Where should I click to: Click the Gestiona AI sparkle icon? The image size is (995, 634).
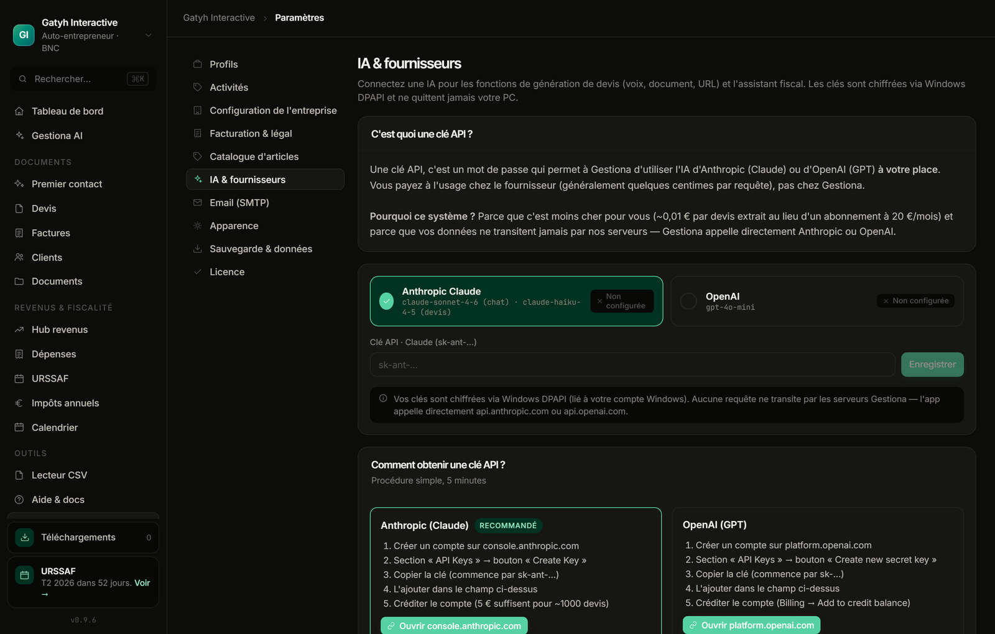[19, 136]
